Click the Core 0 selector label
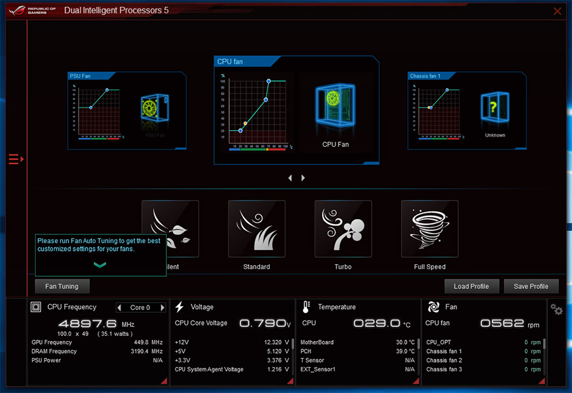 tap(140, 308)
